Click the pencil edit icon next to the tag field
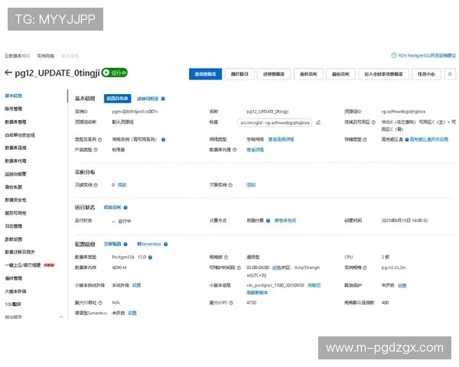459x367 pixels. click(317, 122)
